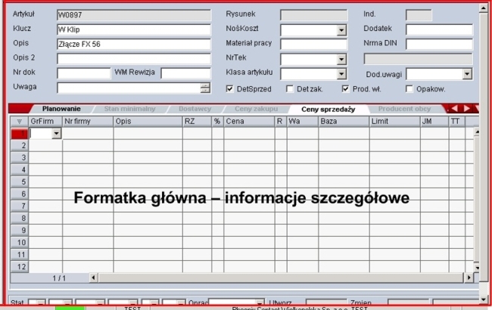Click table horizontal scrollbar right arrow
Screen dimensions: 492x310
469,277
